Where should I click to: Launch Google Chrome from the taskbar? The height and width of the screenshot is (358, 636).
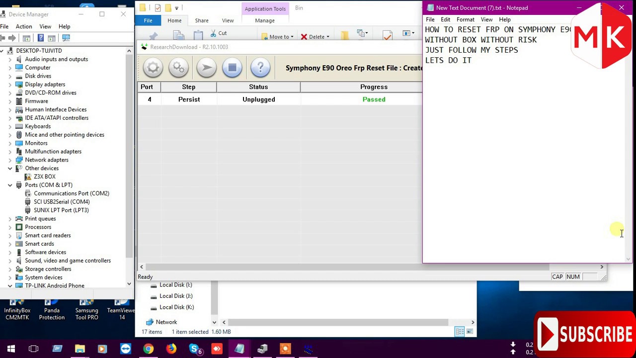[148, 349]
